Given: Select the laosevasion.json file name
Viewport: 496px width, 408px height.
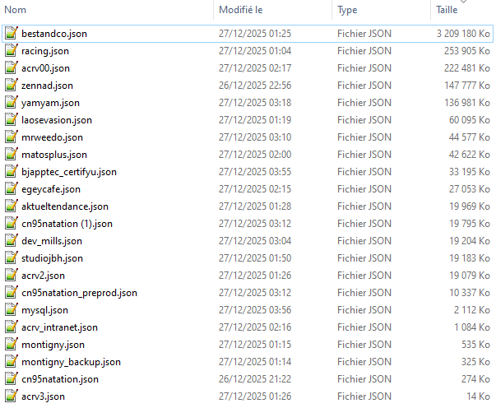Looking at the screenshot, I should point(57,120).
